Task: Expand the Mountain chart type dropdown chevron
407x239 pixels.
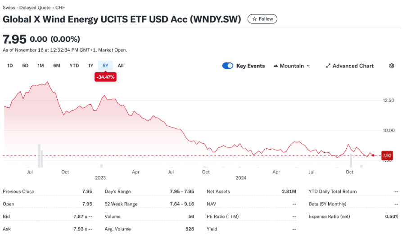Action: (x=308, y=66)
